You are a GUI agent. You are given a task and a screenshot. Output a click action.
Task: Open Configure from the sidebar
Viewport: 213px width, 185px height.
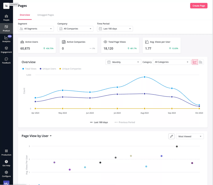(6, 174)
